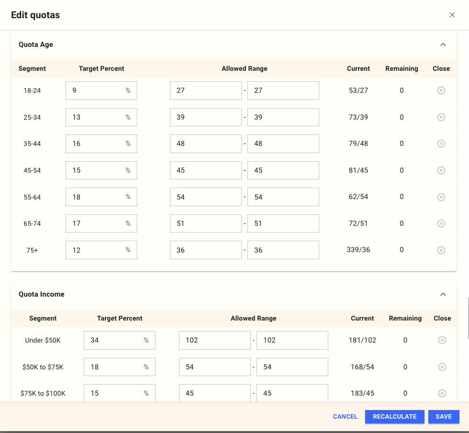Viewport: 469px width, 433px height.
Task: Click the Recalculate button
Action: pos(394,417)
